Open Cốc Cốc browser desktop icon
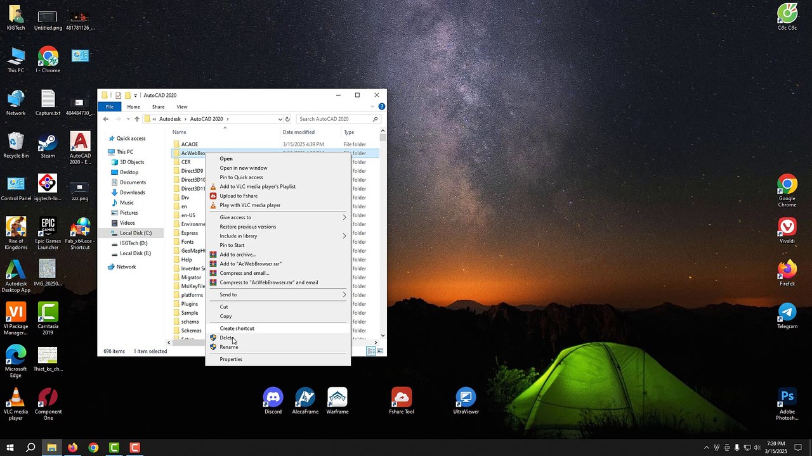812x456 pixels. [787, 17]
